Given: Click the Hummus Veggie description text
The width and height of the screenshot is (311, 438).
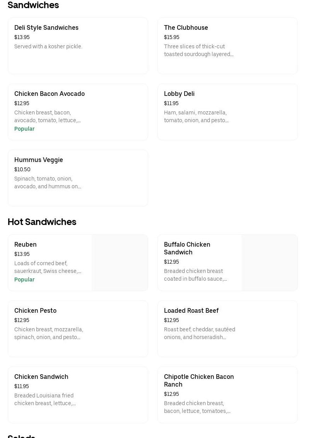Looking at the screenshot, I should [48, 183].
